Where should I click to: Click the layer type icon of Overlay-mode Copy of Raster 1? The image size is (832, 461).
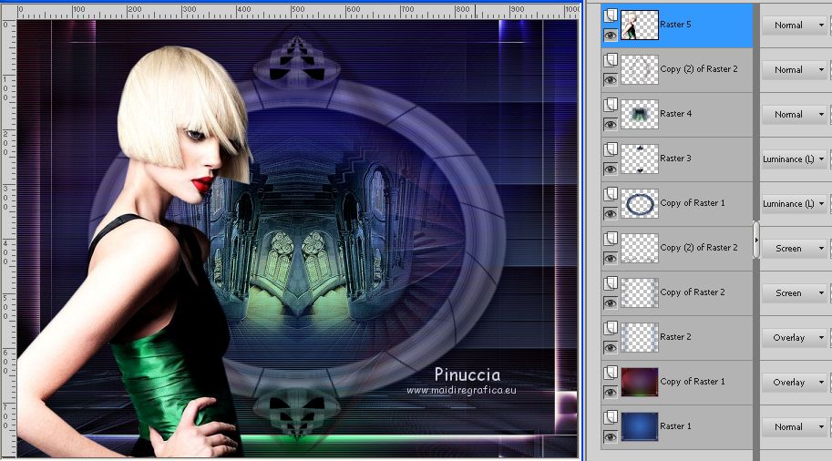click(611, 372)
